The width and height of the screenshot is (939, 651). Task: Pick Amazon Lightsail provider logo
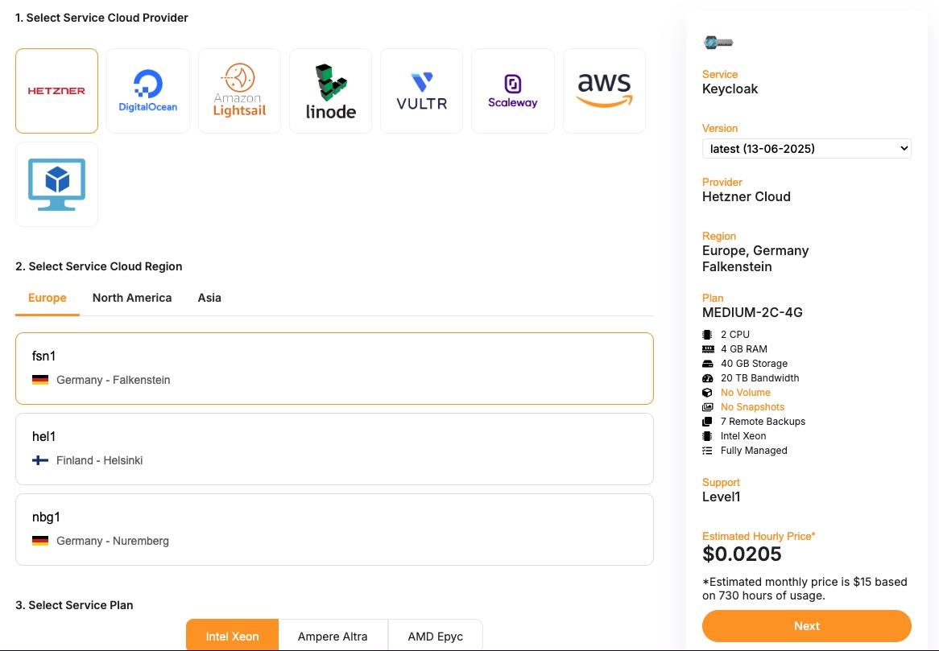click(239, 91)
